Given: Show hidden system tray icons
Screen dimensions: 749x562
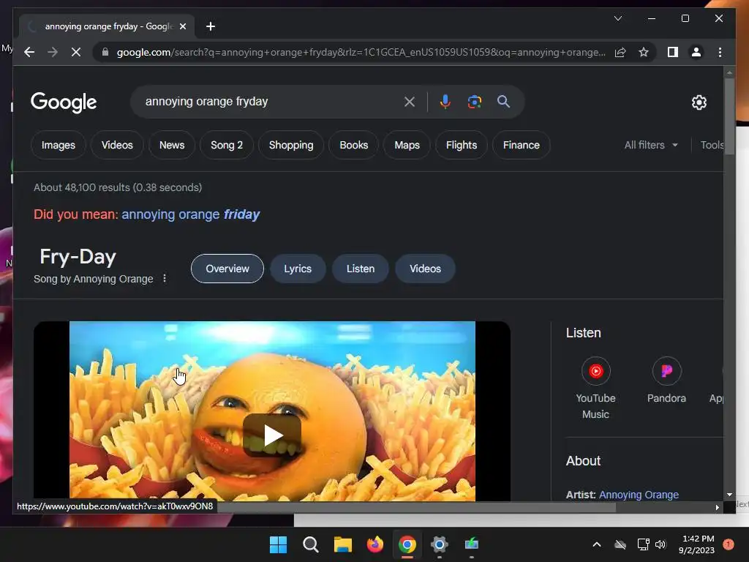Looking at the screenshot, I should point(597,544).
